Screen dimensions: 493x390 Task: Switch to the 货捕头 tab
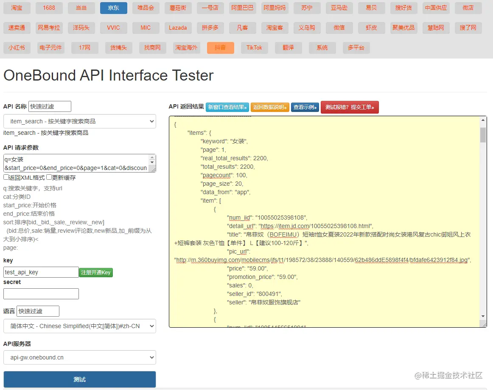(118, 48)
